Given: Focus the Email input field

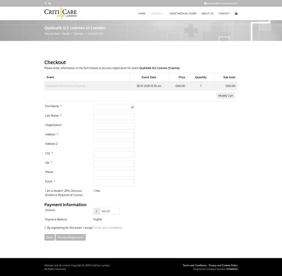Looking at the screenshot, I should (114, 182).
